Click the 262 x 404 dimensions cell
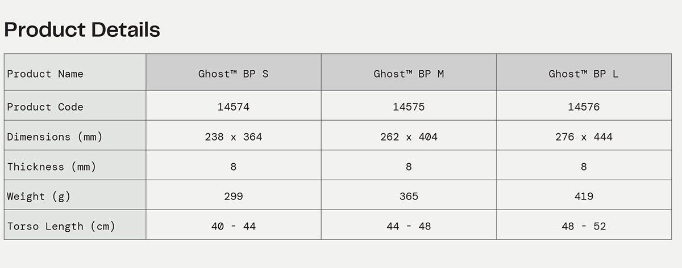Screen dimensions: 682x268 click(409, 137)
